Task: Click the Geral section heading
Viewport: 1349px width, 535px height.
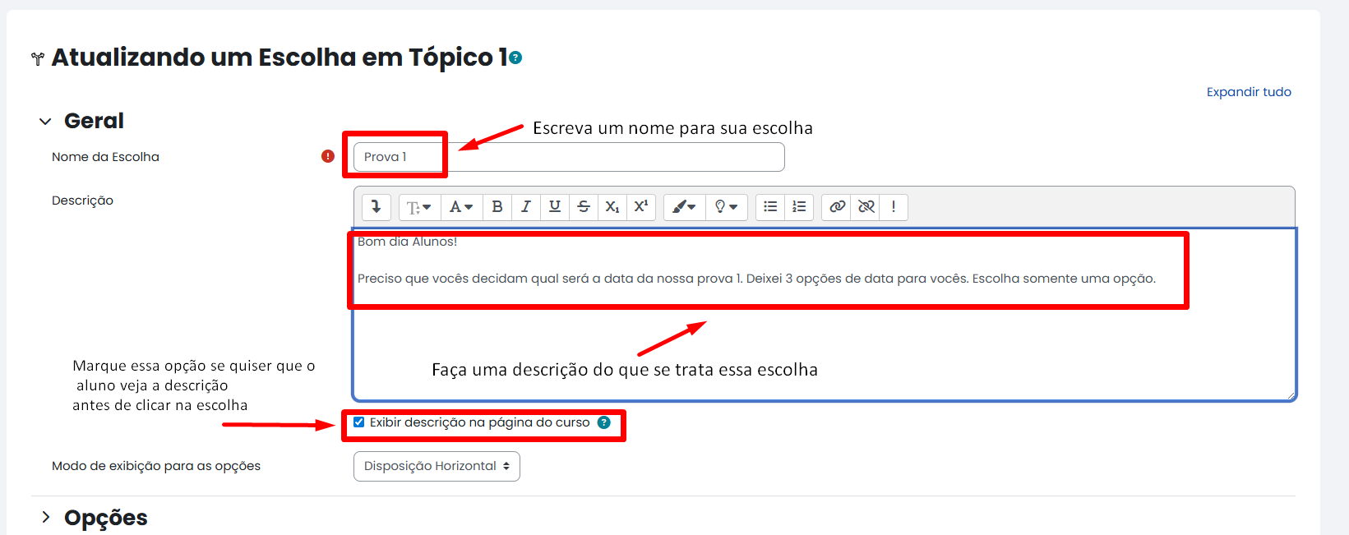Action: [x=94, y=121]
